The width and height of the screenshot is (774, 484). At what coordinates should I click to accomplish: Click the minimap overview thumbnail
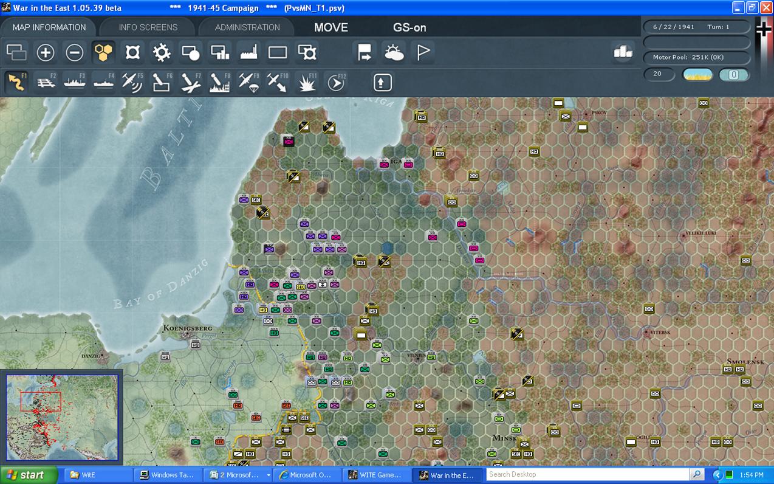point(62,417)
